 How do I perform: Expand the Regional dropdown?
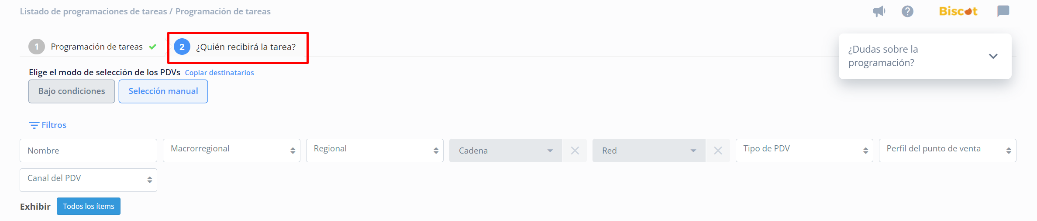(x=375, y=151)
